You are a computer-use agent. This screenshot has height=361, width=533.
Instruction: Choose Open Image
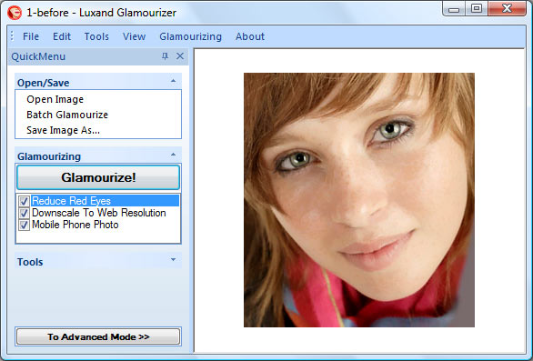pos(55,99)
